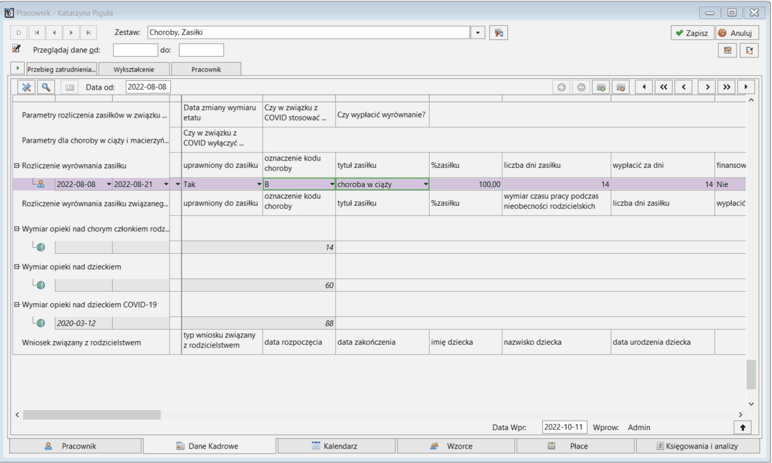Open the B illness code dropdown
Image resolution: width=772 pixels, height=463 pixels.
pos(332,184)
